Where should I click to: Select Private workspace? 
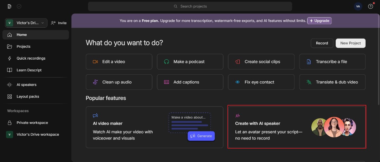(x=36, y=123)
